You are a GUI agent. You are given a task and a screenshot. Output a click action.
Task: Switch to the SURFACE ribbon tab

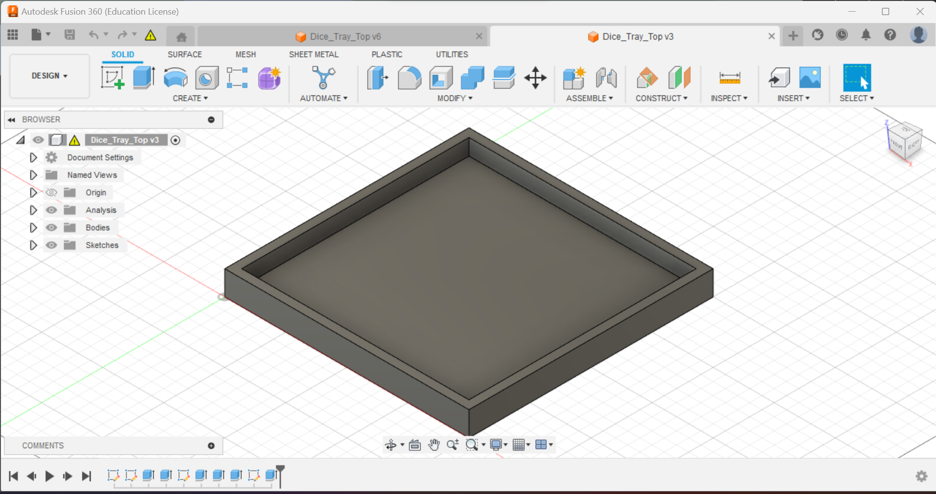click(x=184, y=54)
